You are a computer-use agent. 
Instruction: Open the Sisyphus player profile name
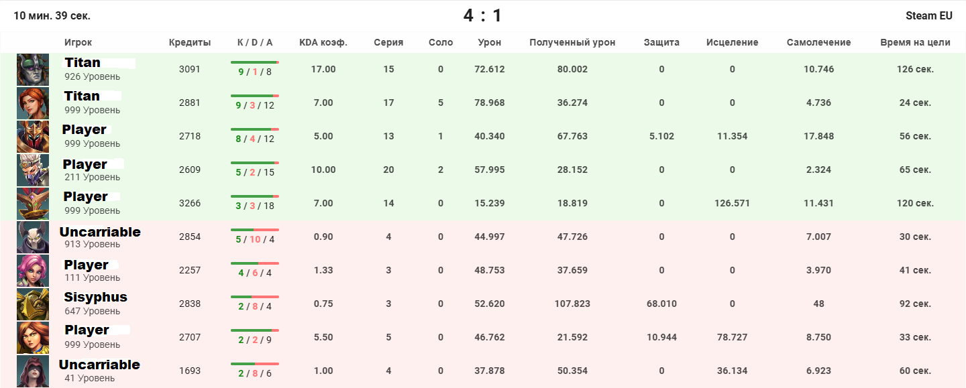point(95,297)
